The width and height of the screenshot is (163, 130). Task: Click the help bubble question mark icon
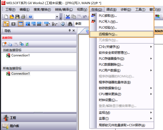63,24
